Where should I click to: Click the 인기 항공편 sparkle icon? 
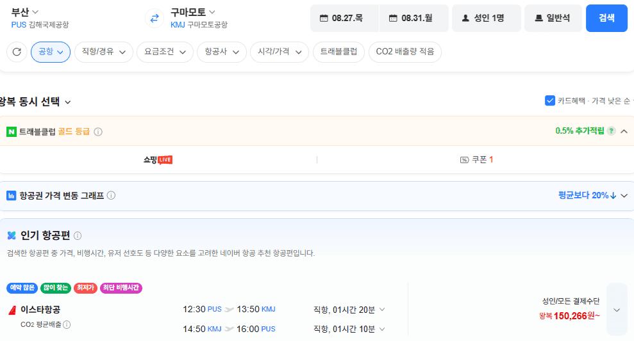[12, 235]
